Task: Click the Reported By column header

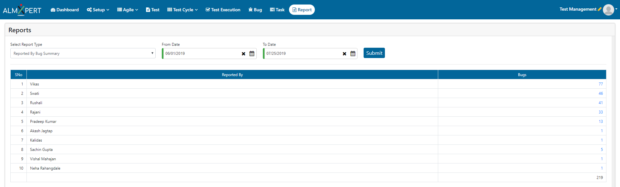Action: coord(232,75)
